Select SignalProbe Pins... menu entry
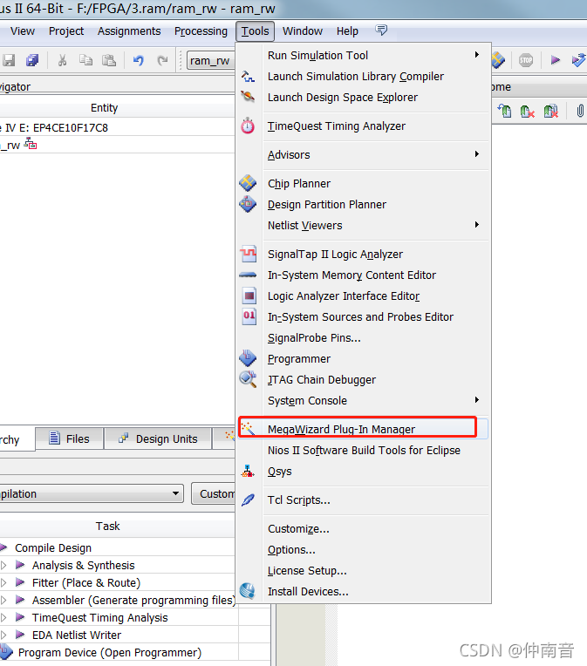 coord(314,337)
